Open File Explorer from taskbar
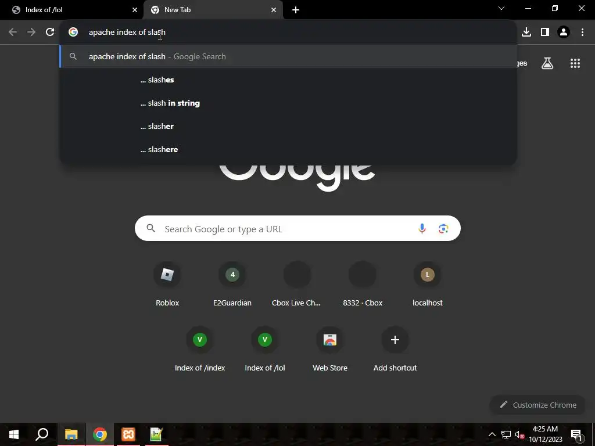 point(71,434)
